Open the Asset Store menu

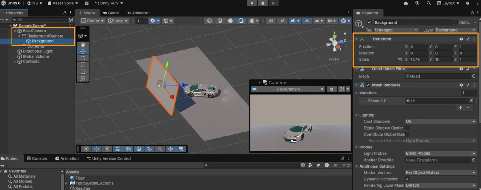63,3
